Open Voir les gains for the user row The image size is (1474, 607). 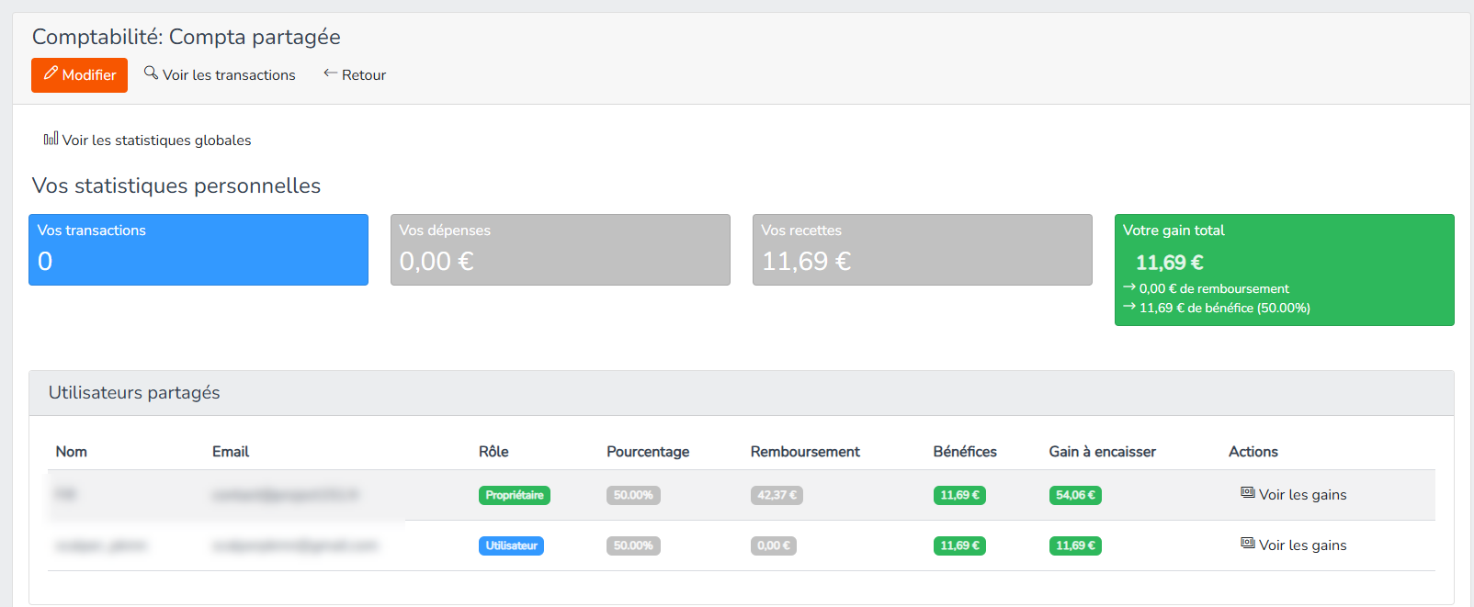coord(1302,545)
